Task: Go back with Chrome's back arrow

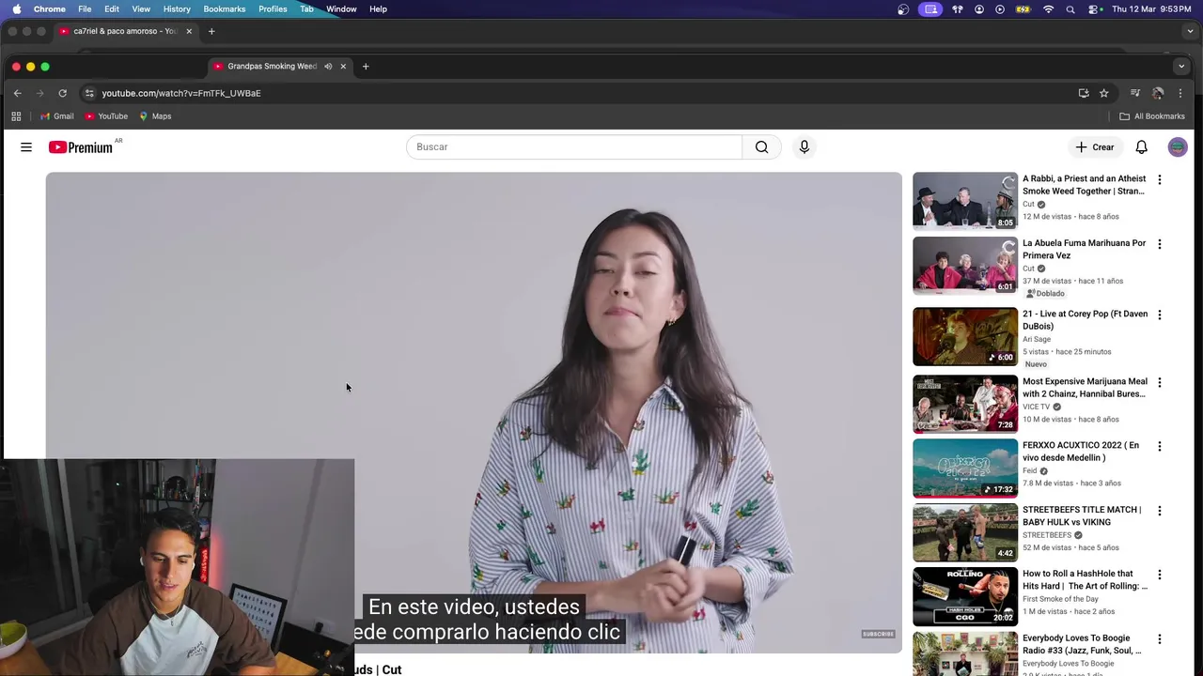Action: (x=17, y=93)
